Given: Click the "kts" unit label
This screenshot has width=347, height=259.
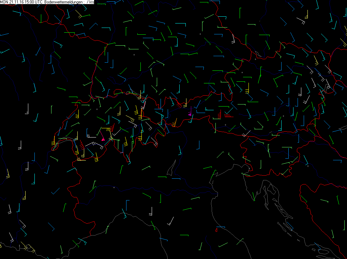Looking at the screenshot, I should 92,2.
